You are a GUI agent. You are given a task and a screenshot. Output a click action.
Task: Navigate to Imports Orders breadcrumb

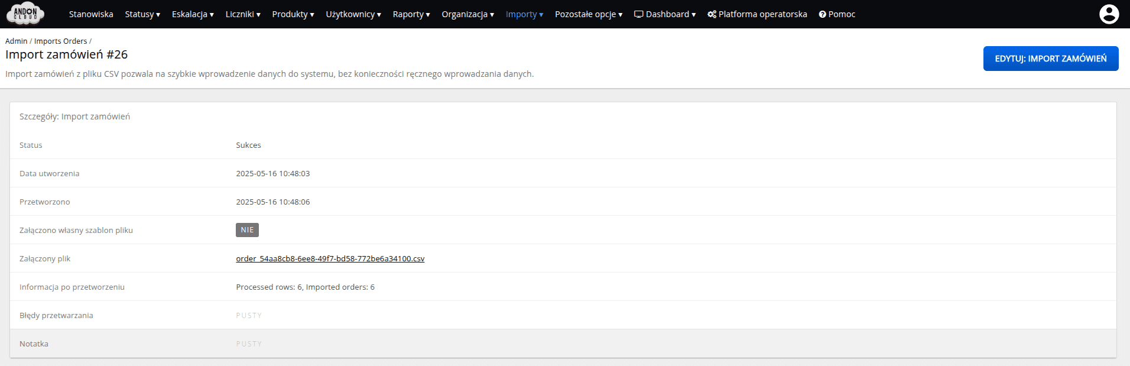[x=60, y=41]
